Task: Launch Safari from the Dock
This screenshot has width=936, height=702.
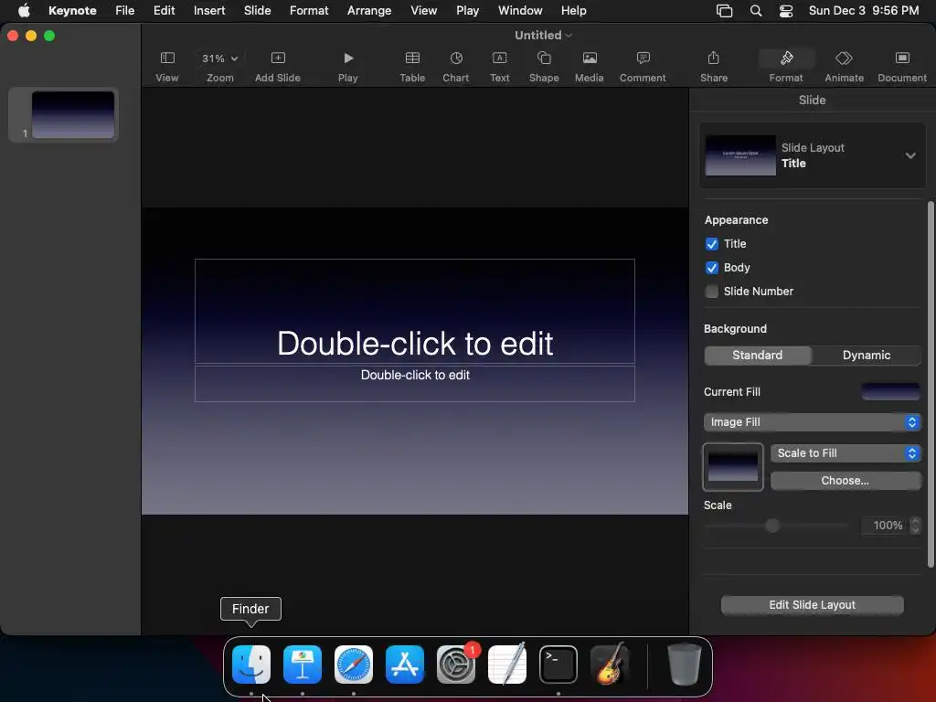Action: click(x=354, y=665)
